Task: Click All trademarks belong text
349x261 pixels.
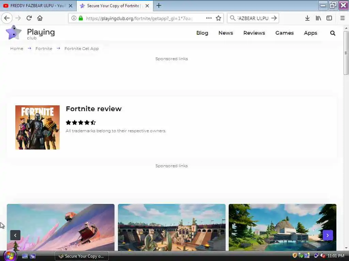Action: coord(116,131)
